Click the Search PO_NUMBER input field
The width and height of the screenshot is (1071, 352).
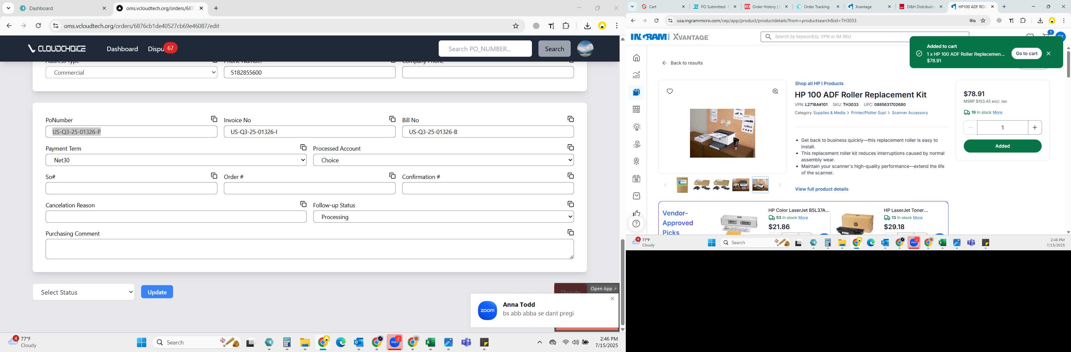click(x=485, y=49)
